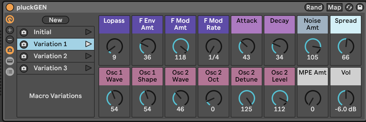Toggle the pluckGEN device activator

[x=10, y=7]
